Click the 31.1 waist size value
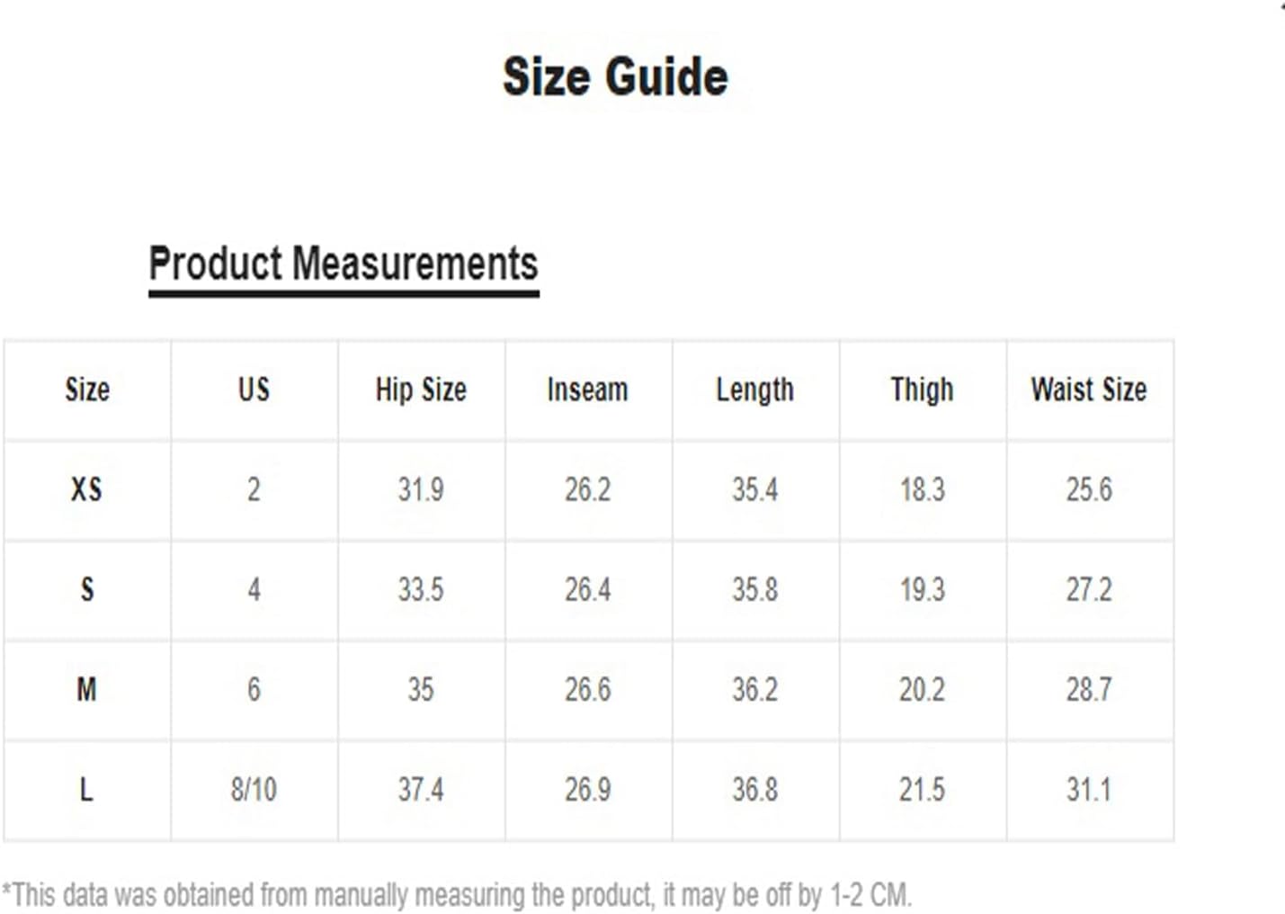The image size is (1285, 914). click(x=1089, y=789)
